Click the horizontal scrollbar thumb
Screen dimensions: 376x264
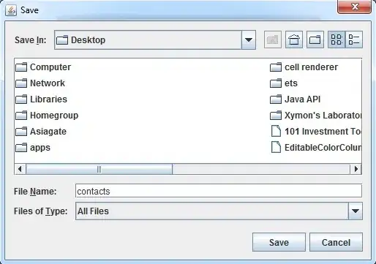point(99,169)
